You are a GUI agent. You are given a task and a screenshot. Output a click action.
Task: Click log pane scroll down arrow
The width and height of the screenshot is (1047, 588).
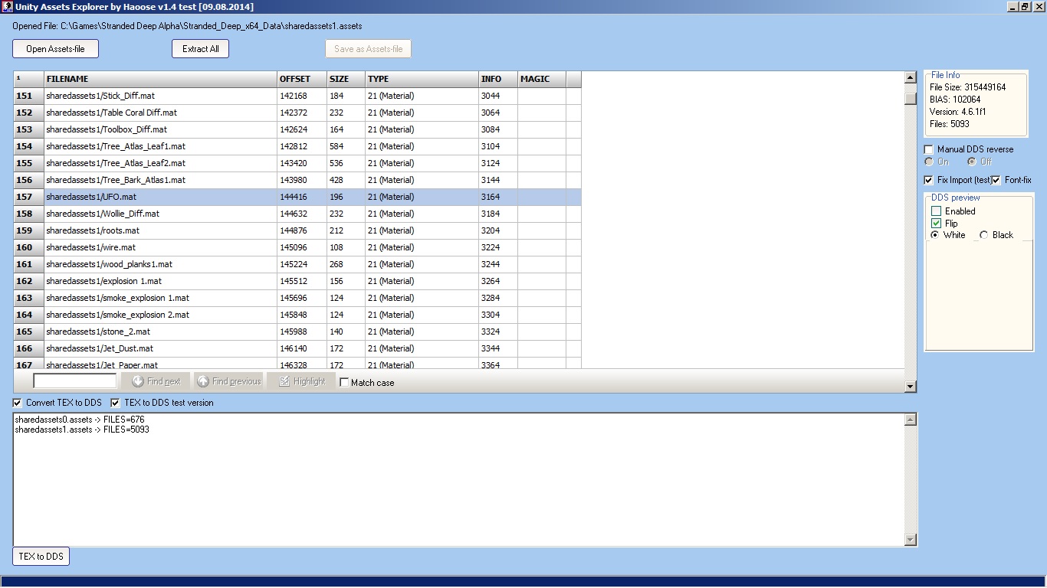coord(911,540)
